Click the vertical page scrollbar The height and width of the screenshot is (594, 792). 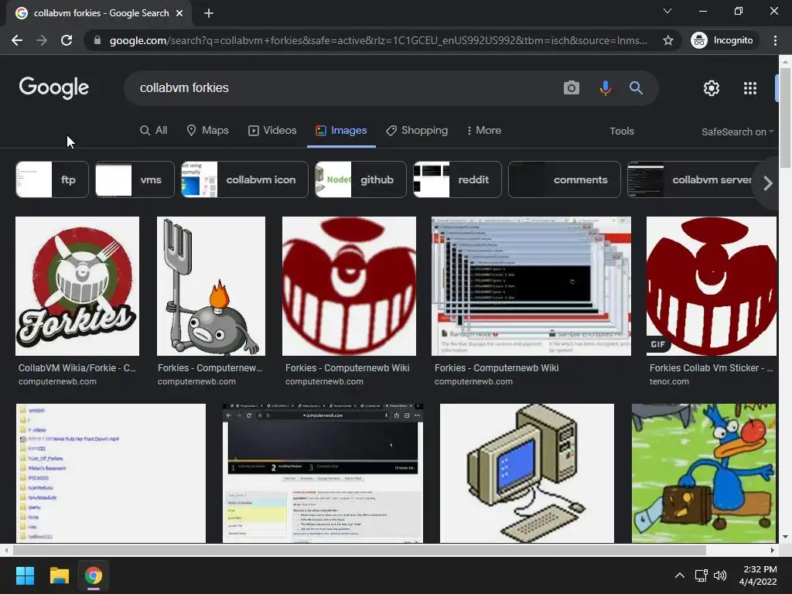point(785,119)
